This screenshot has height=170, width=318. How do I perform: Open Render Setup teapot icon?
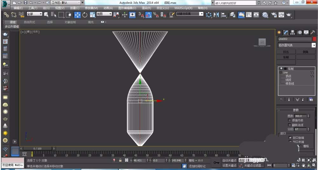[x=274, y=15]
